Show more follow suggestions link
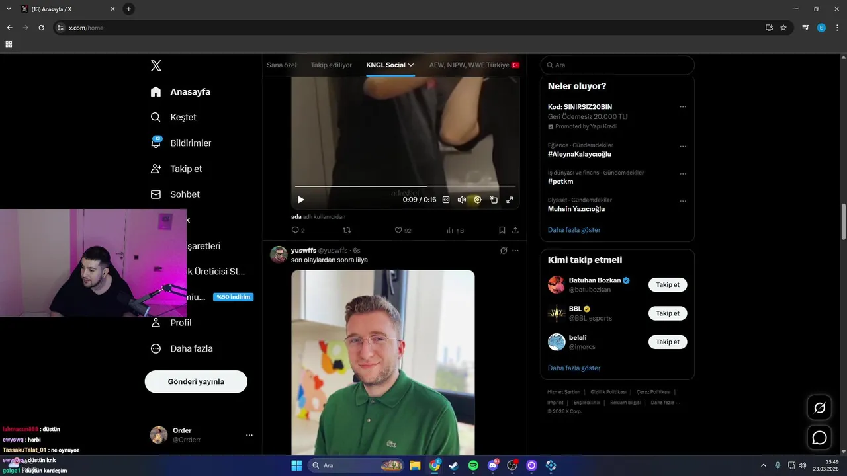The width and height of the screenshot is (847, 476). point(574,368)
